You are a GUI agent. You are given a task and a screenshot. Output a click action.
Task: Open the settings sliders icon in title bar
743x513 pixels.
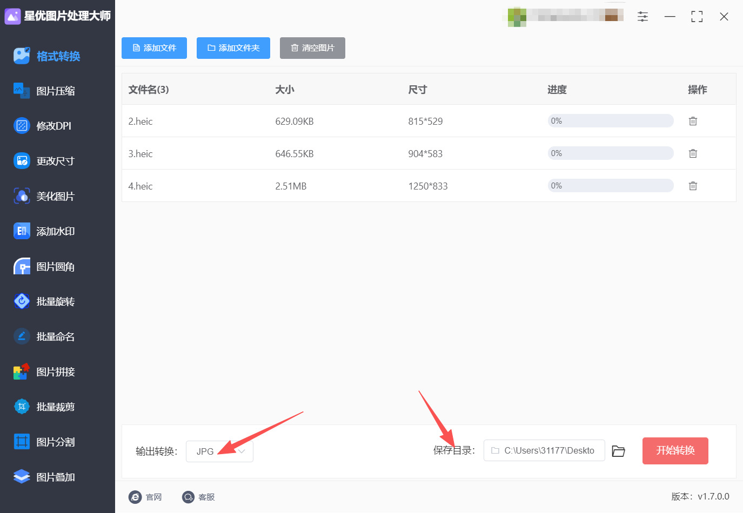coord(642,17)
